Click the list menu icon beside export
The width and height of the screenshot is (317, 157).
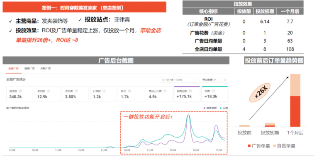click(x=225, y=80)
